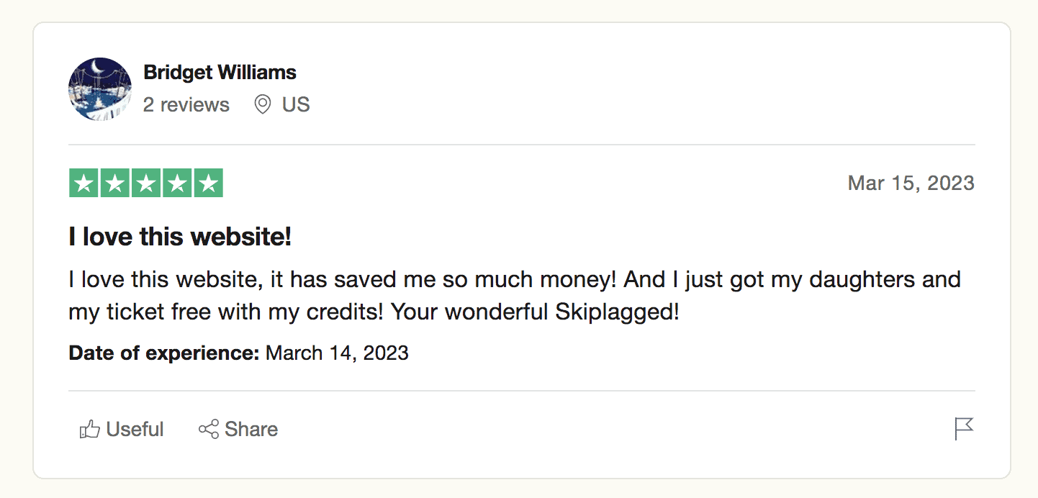
Task: Click the review body text mentioning Skiplagged
Action: [504, 295]
